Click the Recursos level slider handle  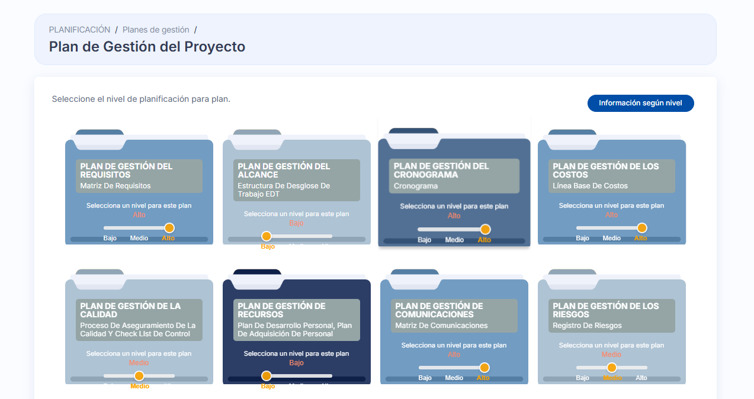click(x=267, y=376)
